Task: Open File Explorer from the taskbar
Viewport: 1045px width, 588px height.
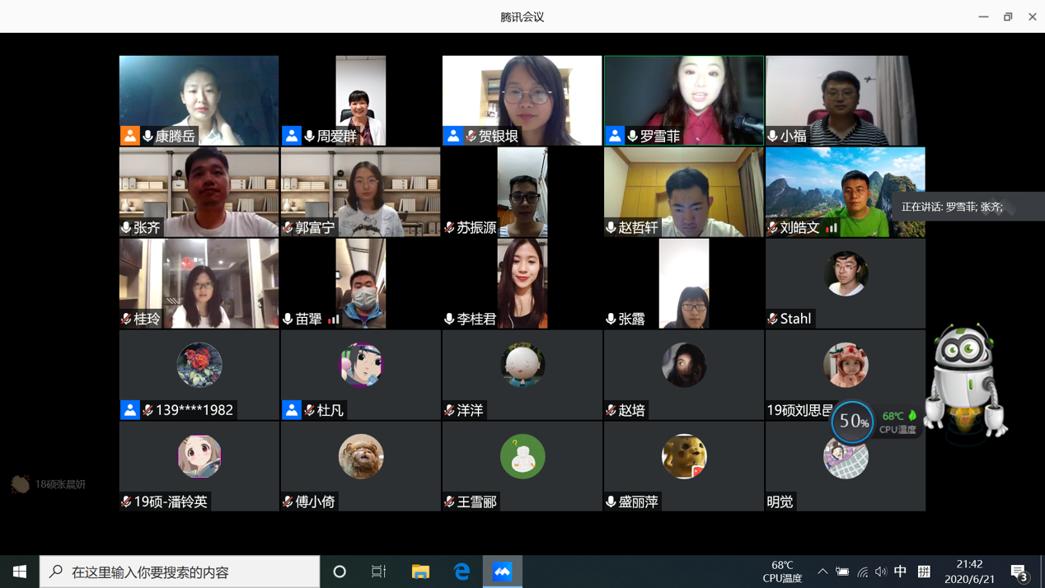Action: coord(420,571)
